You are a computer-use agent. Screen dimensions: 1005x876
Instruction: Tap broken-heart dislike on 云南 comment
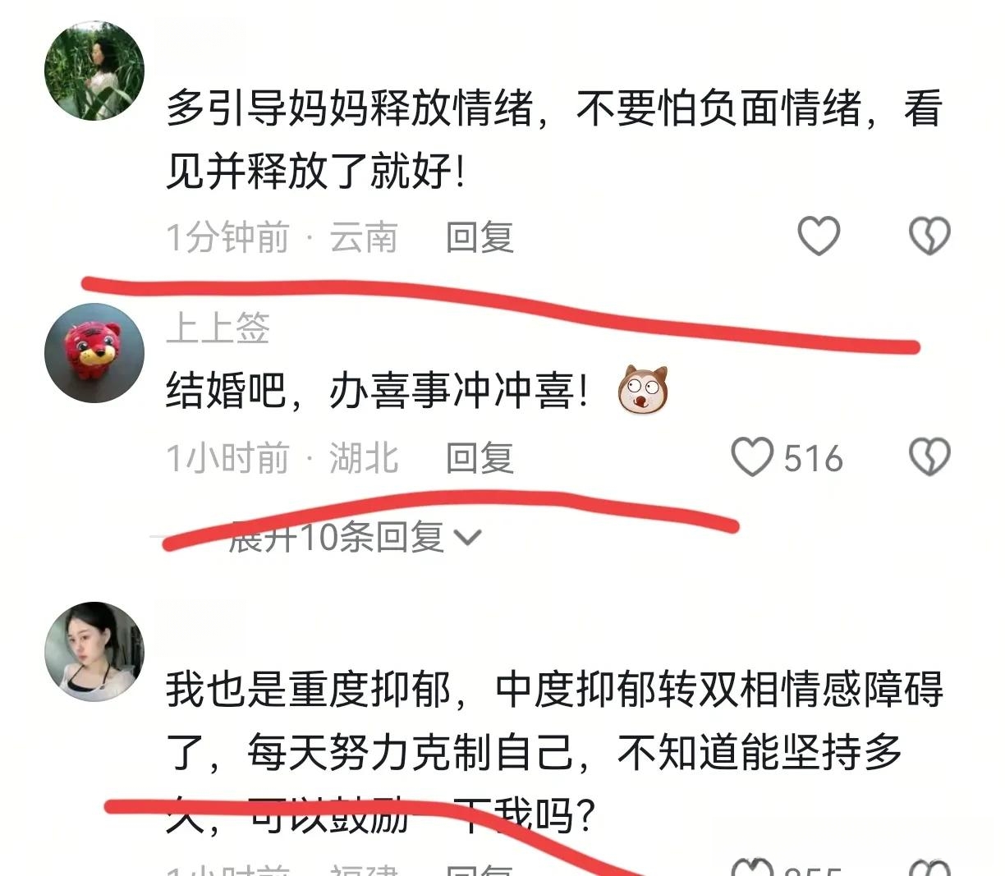coord(929,236)
